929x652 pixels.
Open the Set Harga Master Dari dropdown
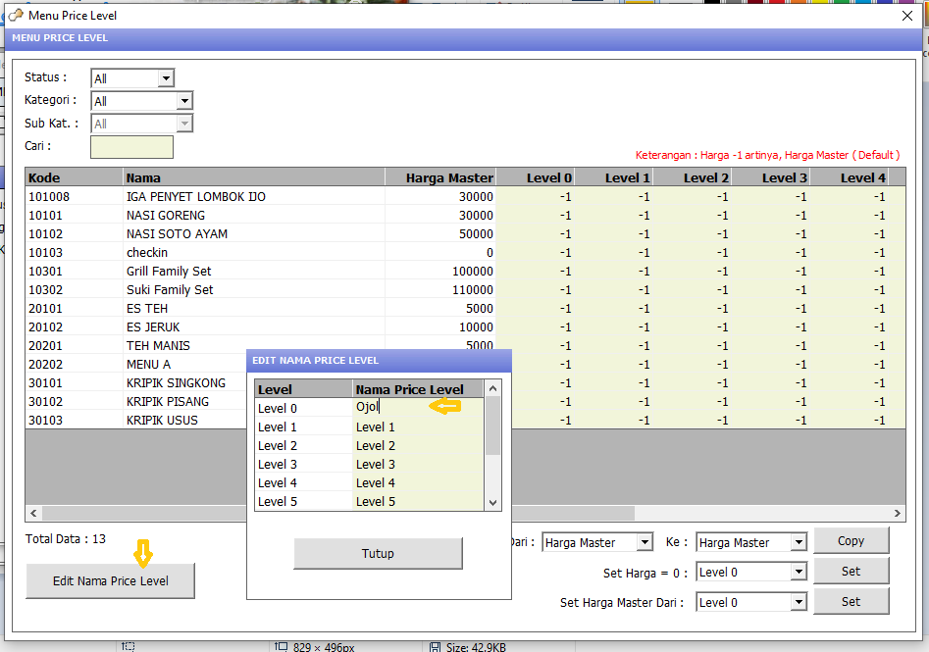pyautogui.click(x=798, y=602)
